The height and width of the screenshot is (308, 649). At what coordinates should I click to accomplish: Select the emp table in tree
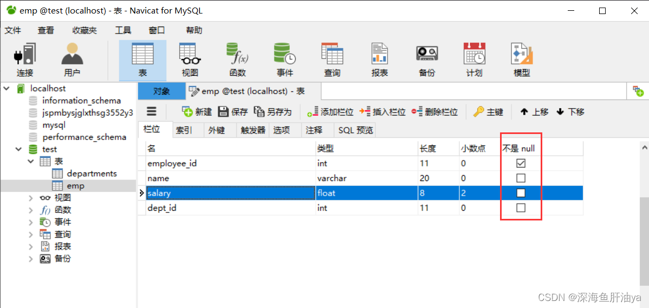click(75, 186)
